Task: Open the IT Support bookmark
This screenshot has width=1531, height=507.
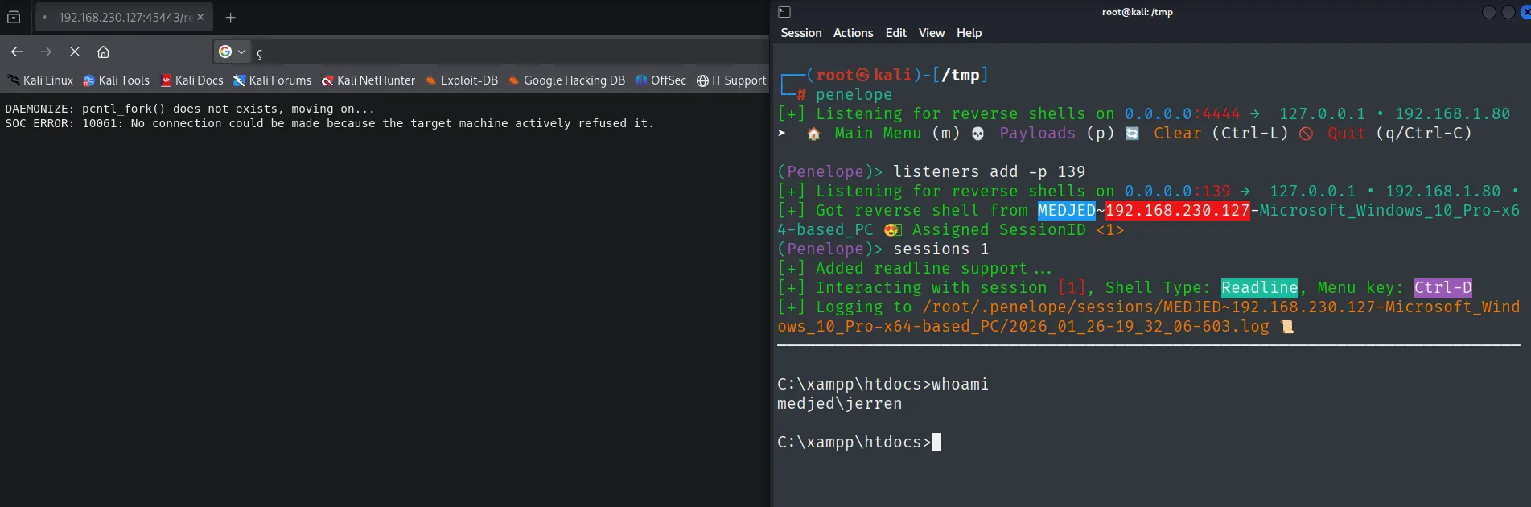Action: click(731, 80)
